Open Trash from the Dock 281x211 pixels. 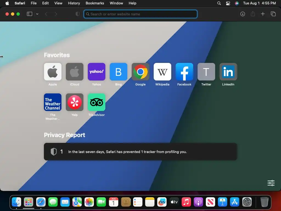pyautogui.click(x=264, y=202)
